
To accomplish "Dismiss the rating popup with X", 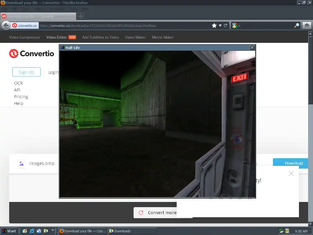I will tap(291, 173).
